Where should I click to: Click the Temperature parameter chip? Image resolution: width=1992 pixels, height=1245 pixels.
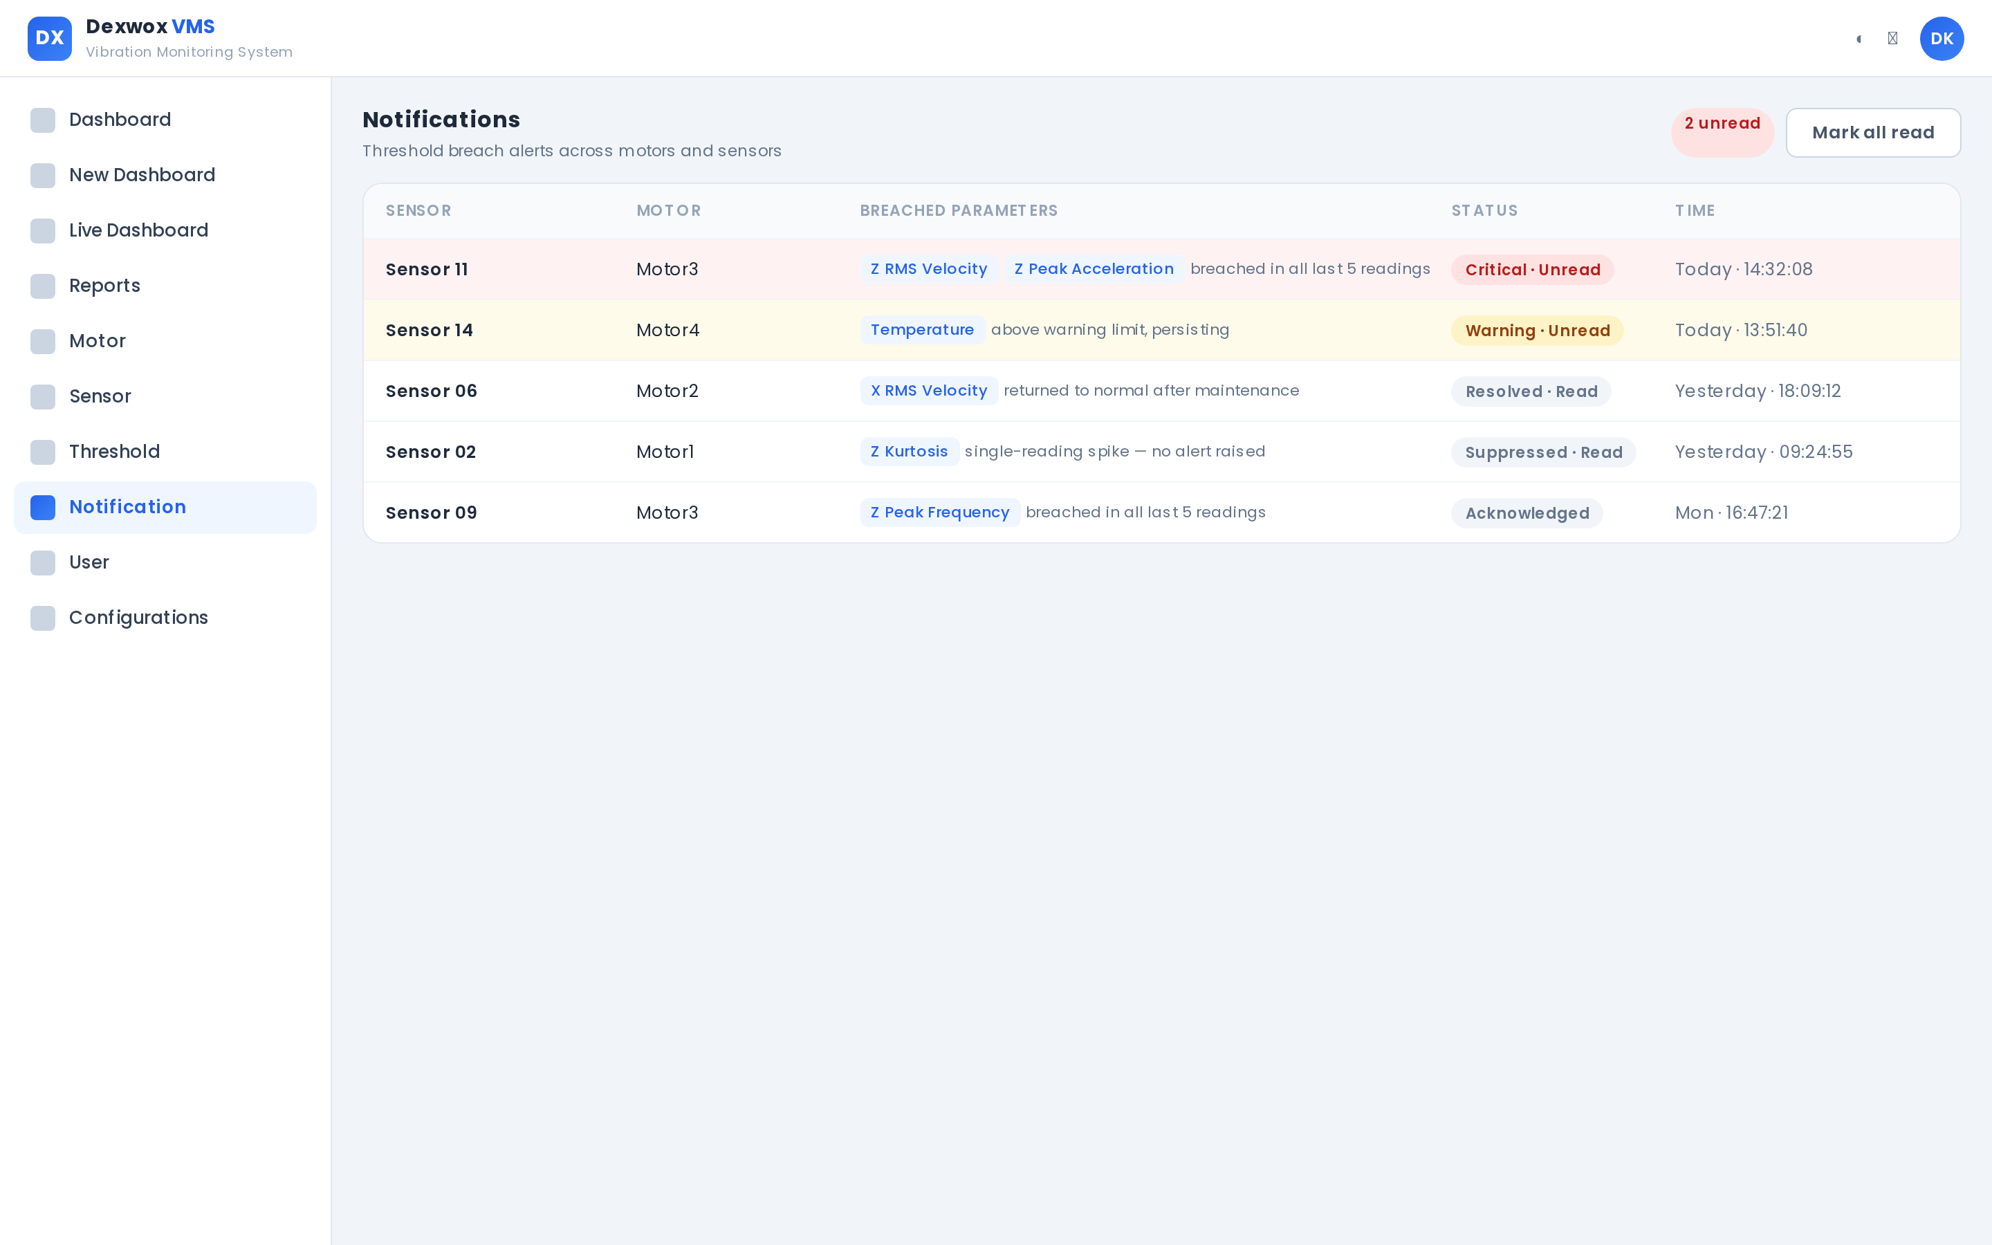922,330
